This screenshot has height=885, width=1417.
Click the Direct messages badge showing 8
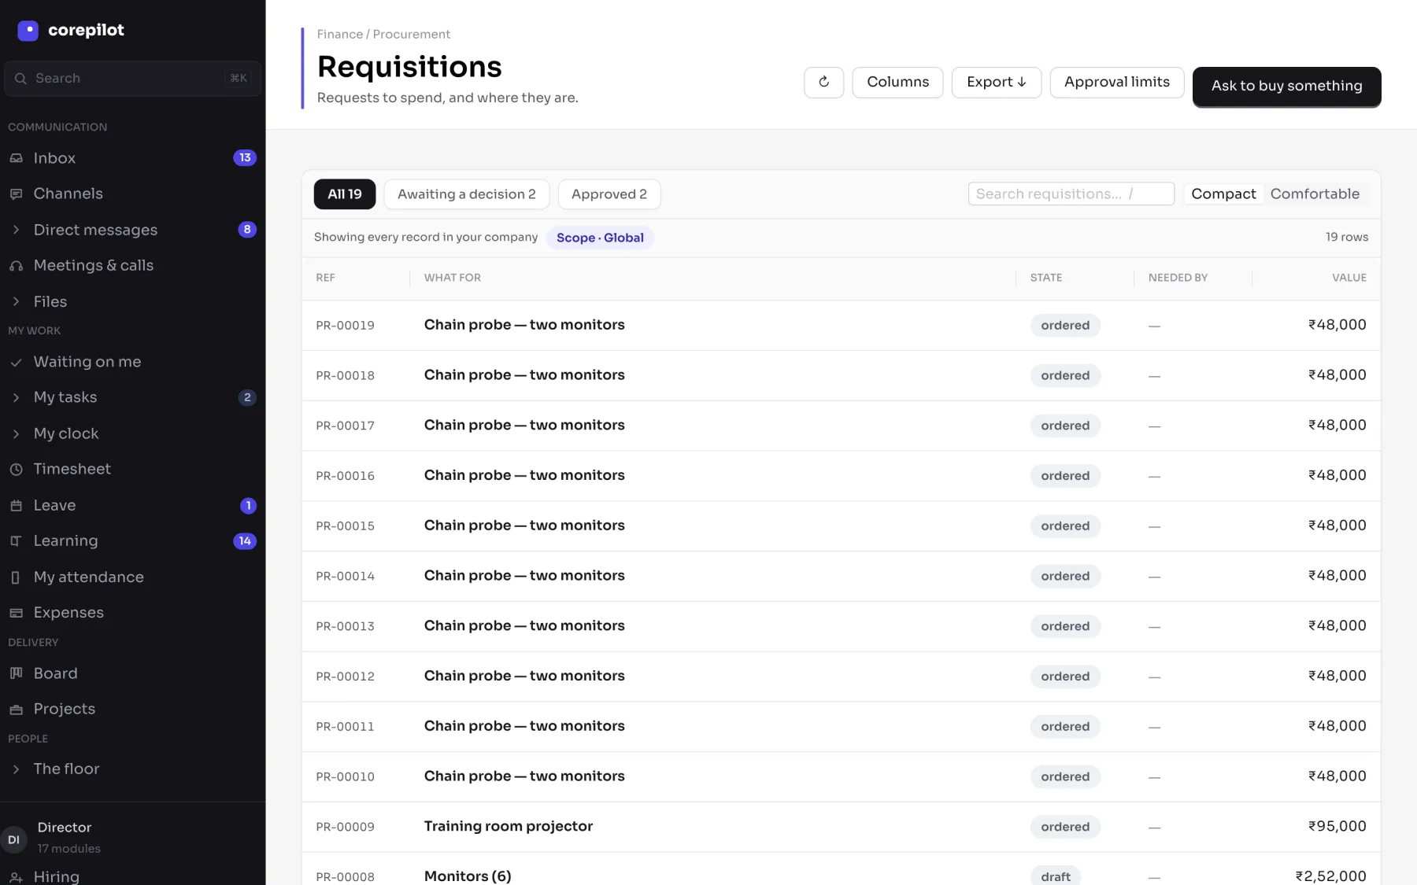click(247, 229)
